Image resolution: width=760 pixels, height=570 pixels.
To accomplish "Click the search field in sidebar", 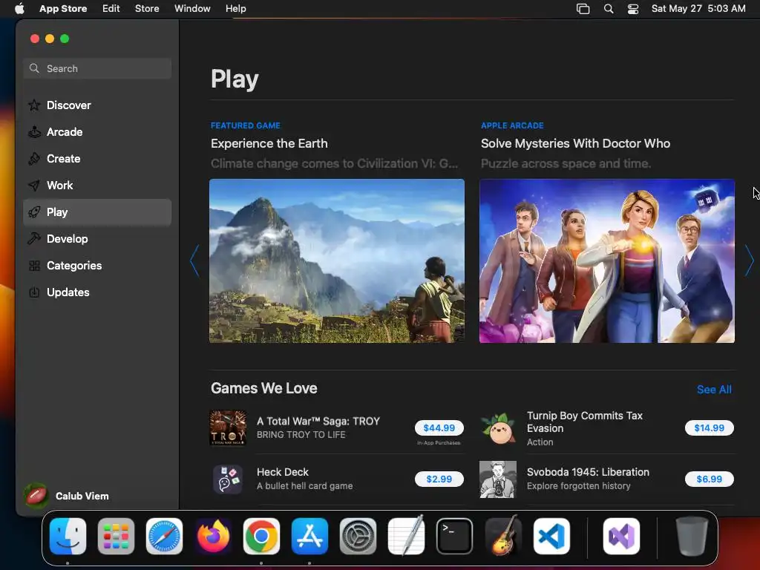I will 97,68.
